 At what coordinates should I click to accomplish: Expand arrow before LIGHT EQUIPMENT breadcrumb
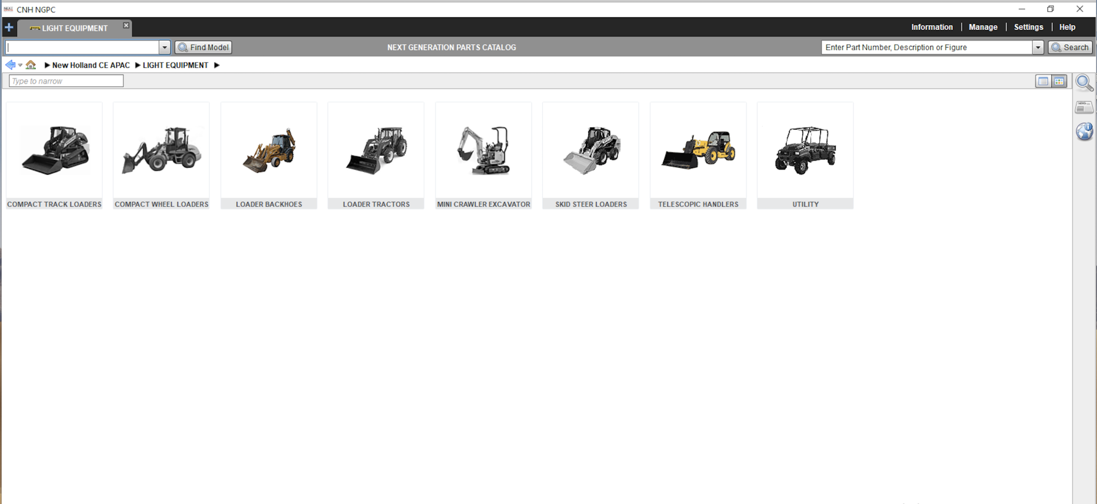pyautogui.click(x=138, y=65)
